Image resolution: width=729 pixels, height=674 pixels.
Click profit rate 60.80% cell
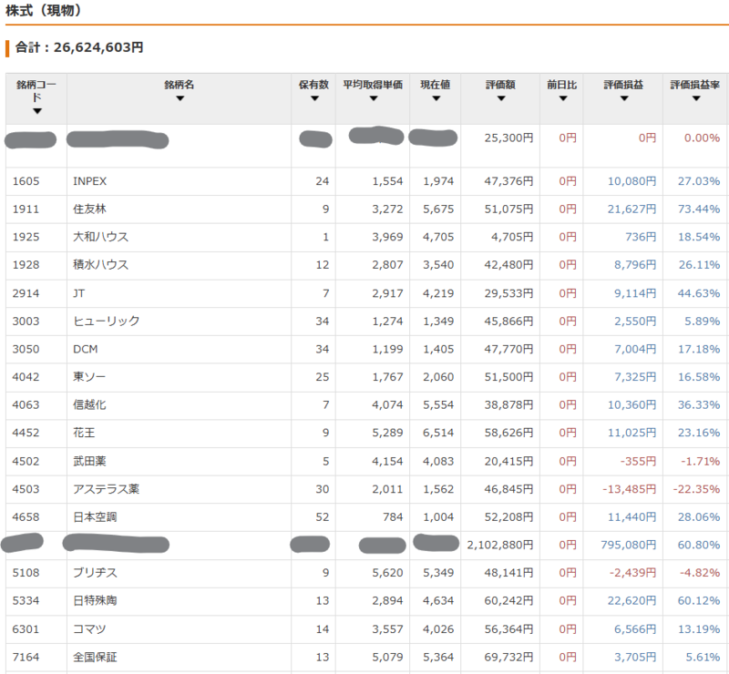699,545
